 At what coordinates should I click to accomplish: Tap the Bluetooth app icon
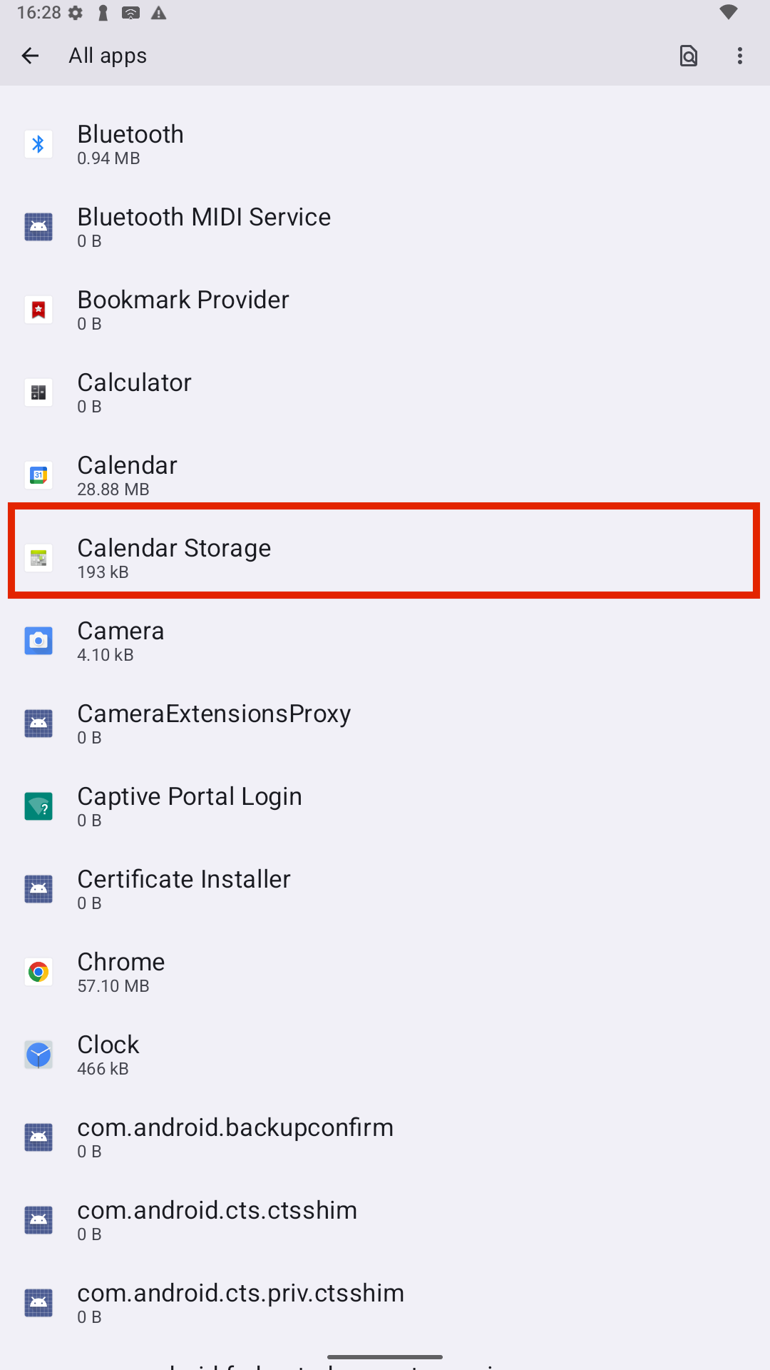pyautogui.click(x=38, y=144)
